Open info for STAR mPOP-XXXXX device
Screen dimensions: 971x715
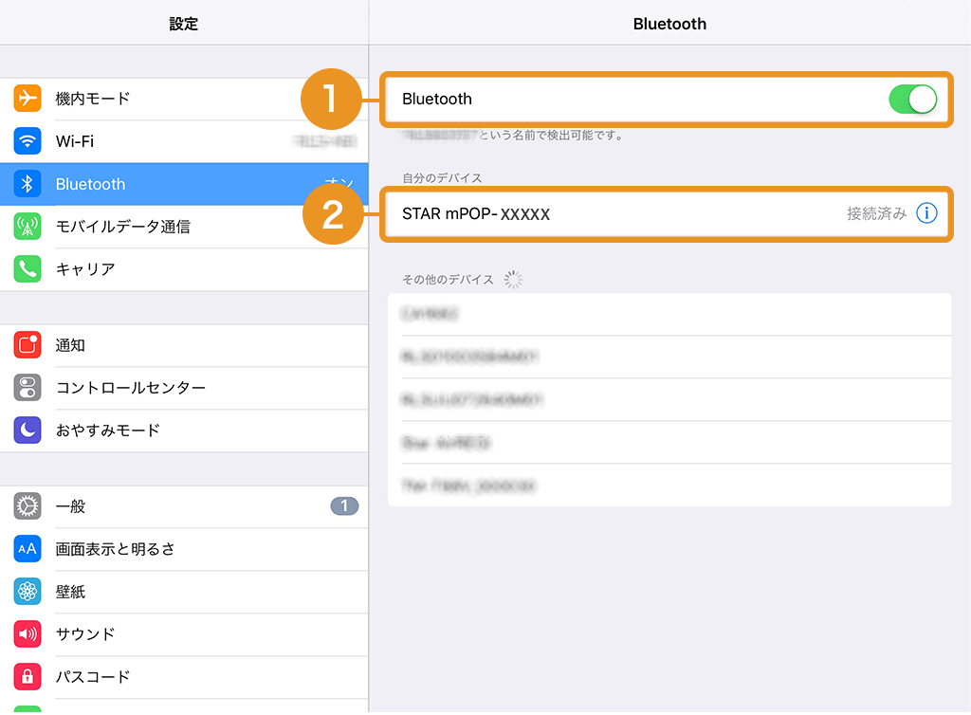926,213
